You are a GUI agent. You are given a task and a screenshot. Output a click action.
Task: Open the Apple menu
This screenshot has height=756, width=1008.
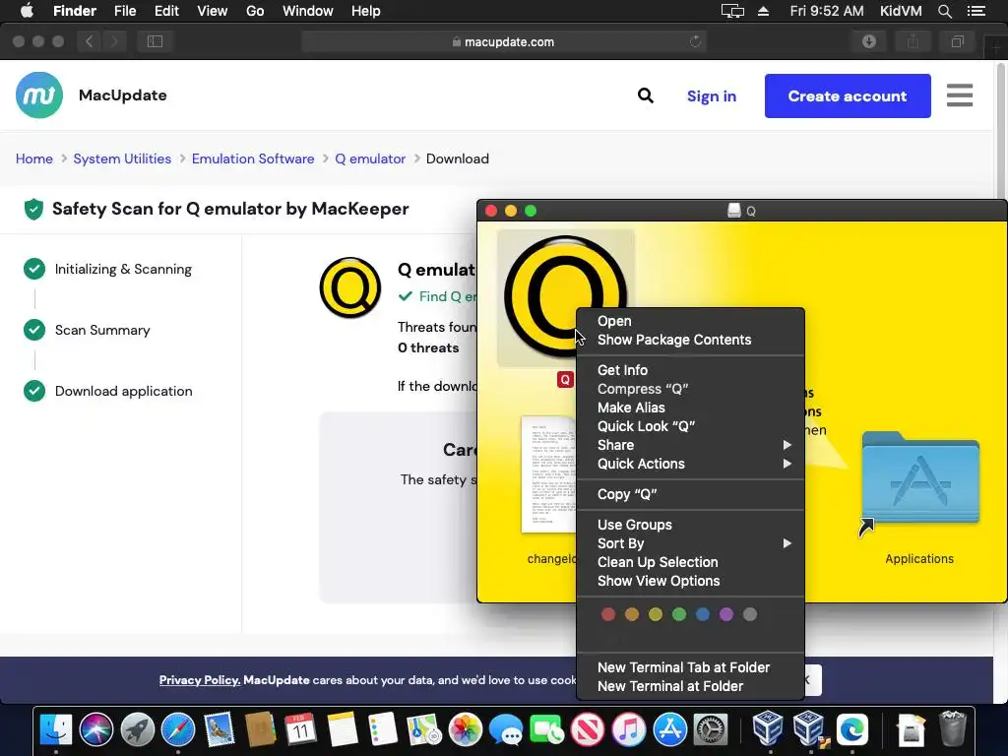pyautogui.click(x=27, y=11)
